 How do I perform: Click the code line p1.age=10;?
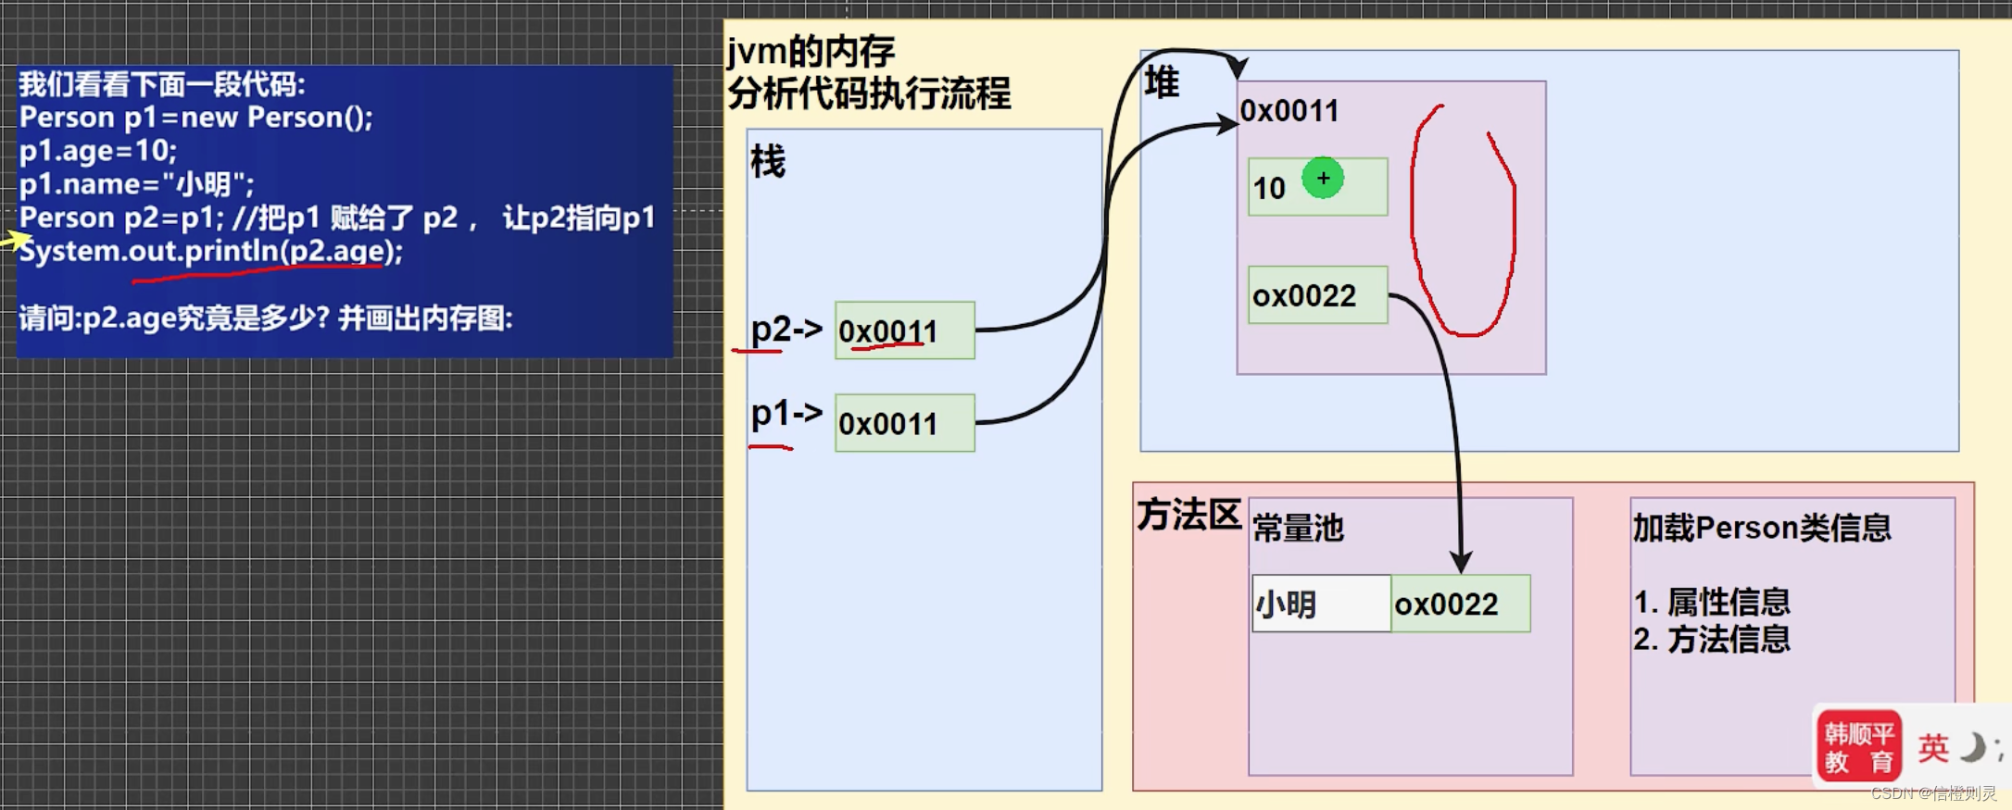tap(98, 151)
